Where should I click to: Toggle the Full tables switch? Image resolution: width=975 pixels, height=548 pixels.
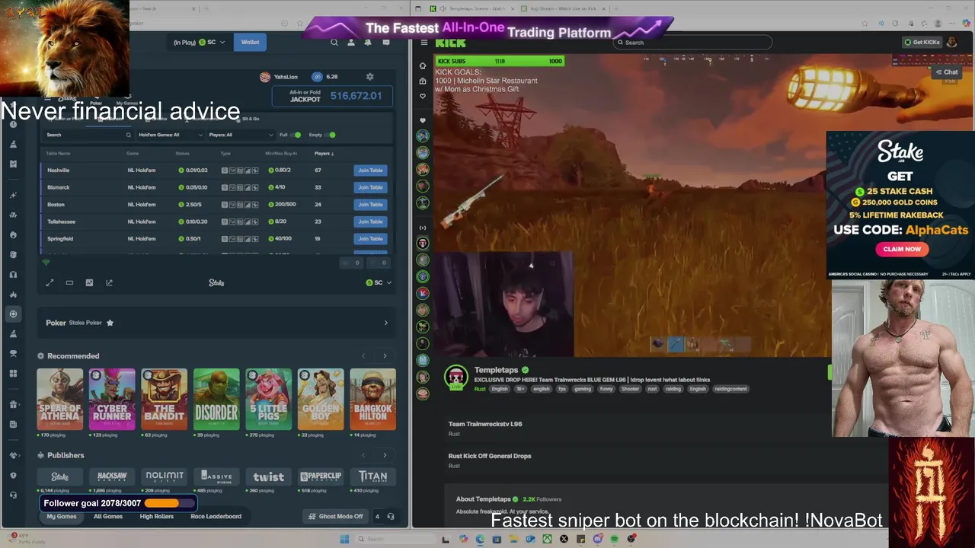(296, 135)
